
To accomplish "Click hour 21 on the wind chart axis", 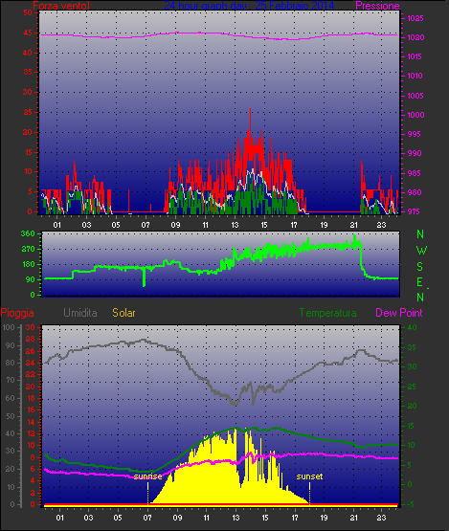I will tap(353, 225).
